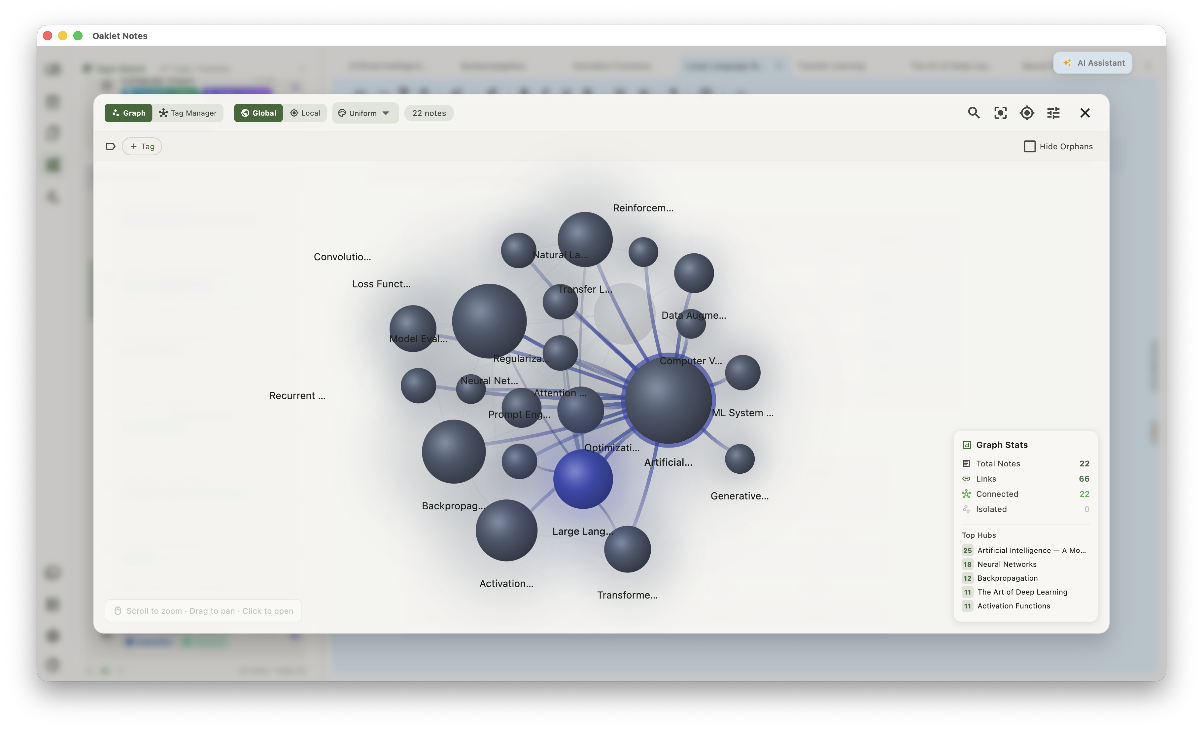Switch graph to Local view

305,113
